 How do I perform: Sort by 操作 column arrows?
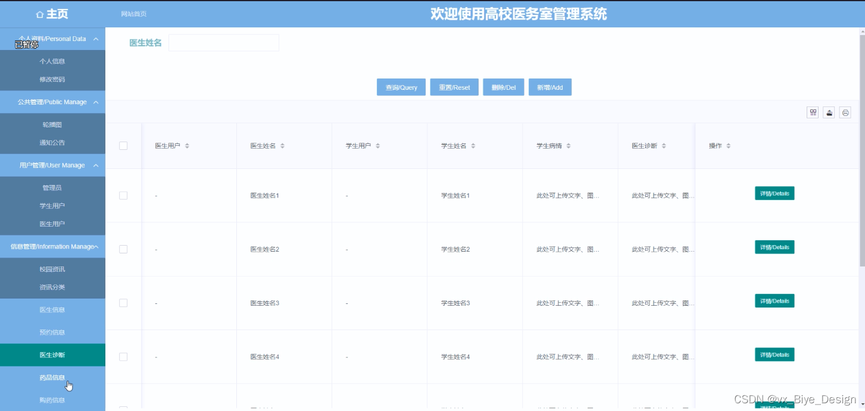pyautogui.click(x=728, y=146)
